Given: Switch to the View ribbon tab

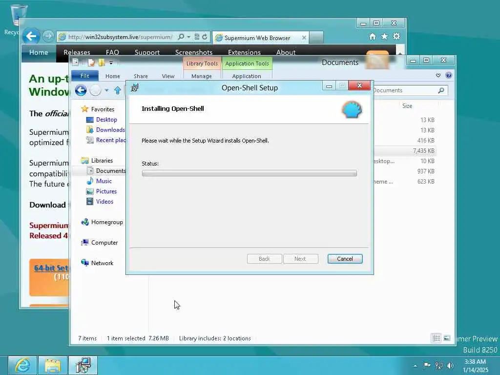Looking at the screenshot, I should tap(168, 76).
